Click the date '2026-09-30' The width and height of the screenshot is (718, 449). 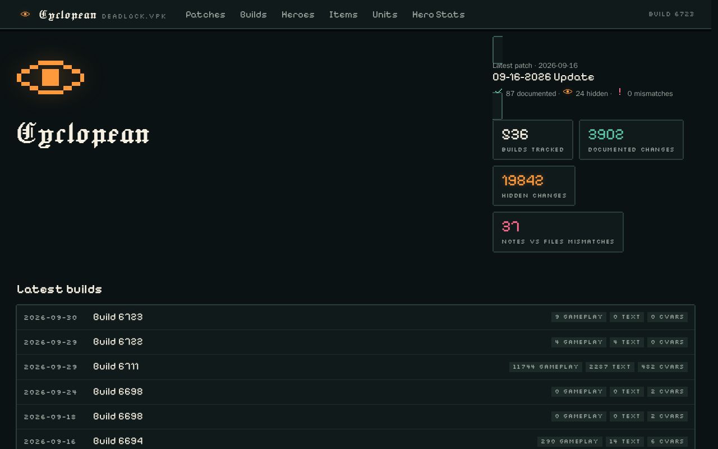point(50,318)
